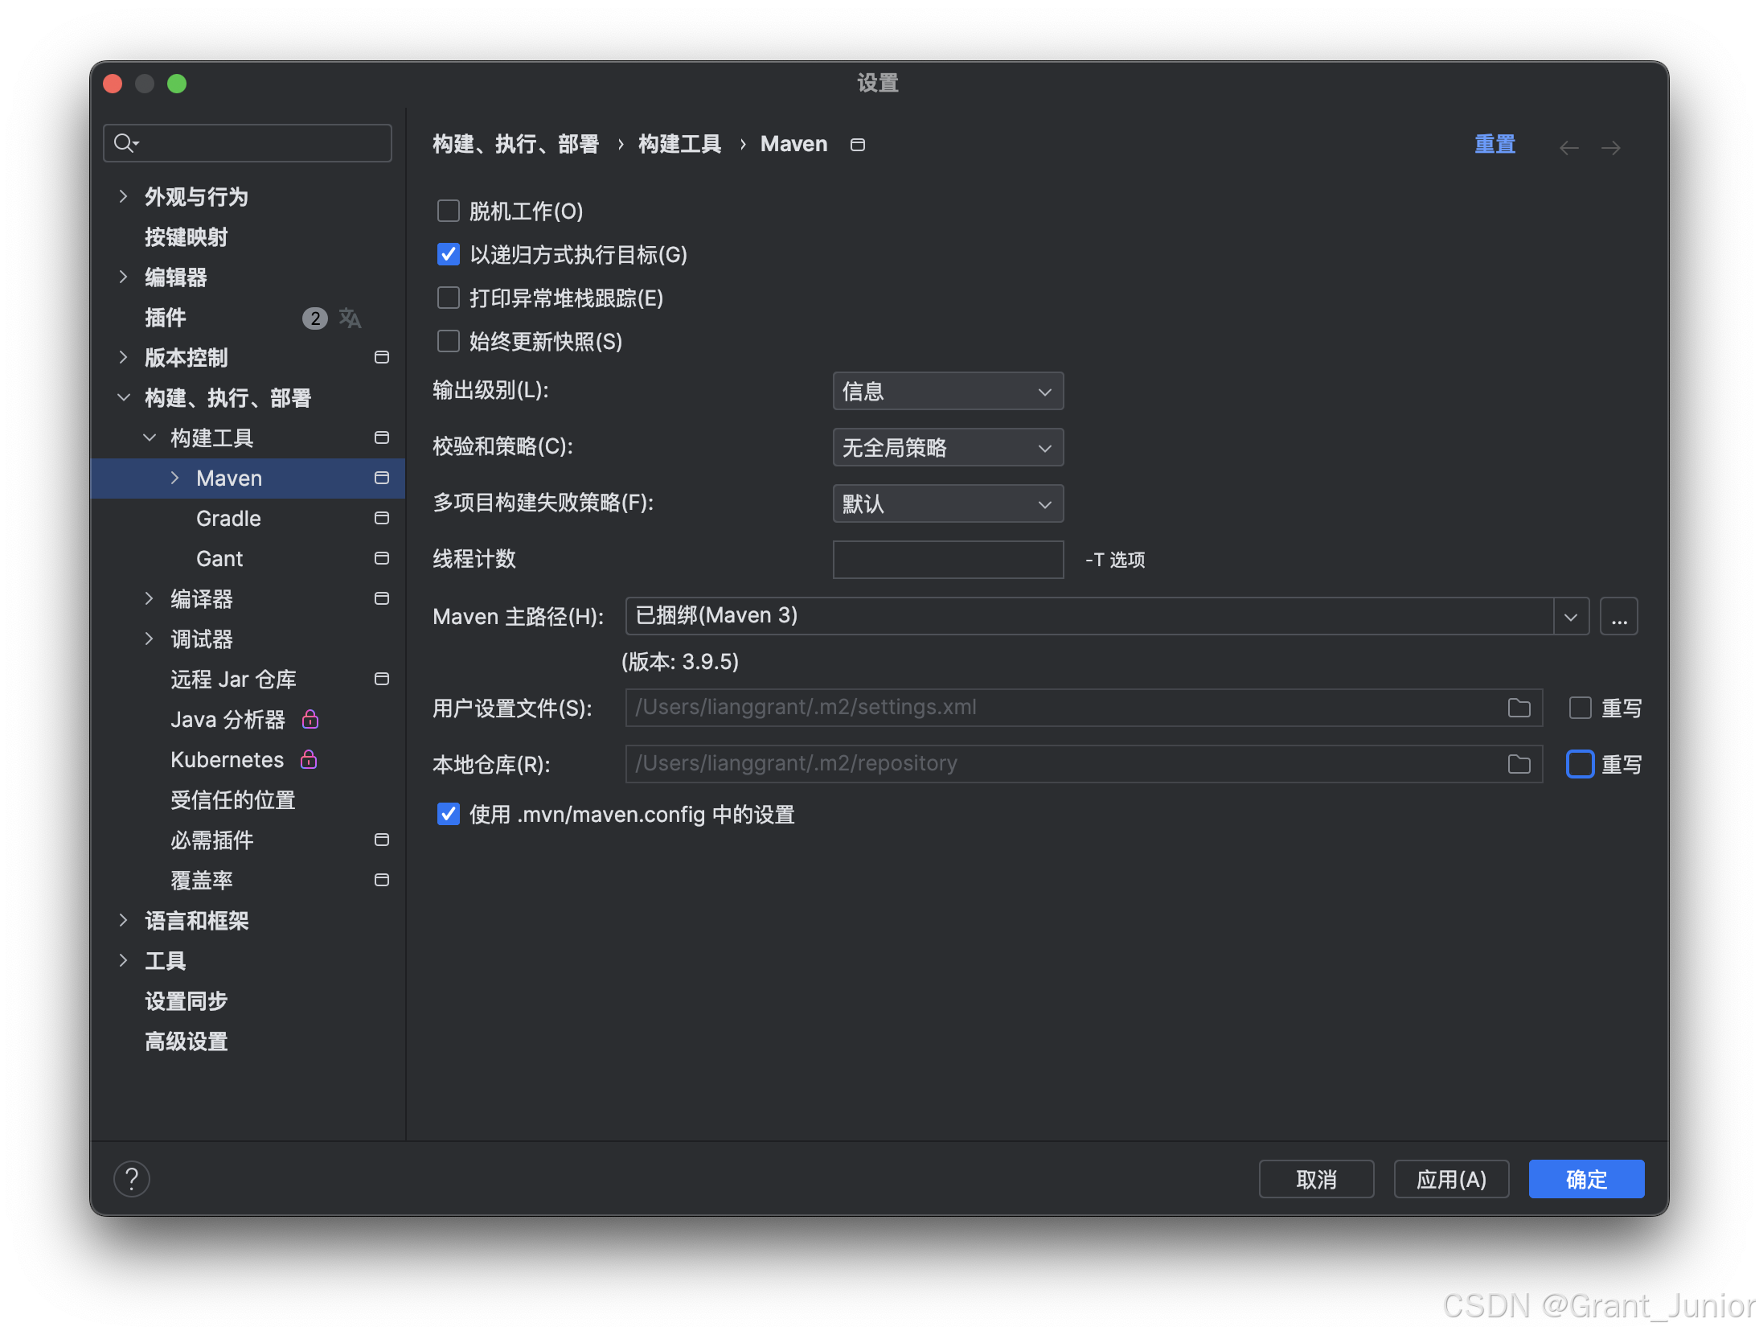The width and height of the screenshot is (1759, 1335).
Task: Select 按键映射 in the sidebar
Action: pos(186,237)
